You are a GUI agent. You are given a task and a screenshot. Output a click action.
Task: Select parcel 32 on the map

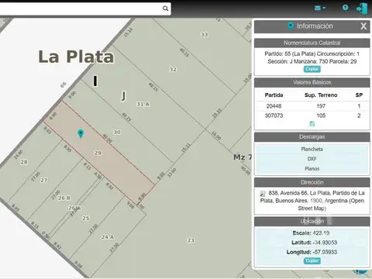[173, 69]
